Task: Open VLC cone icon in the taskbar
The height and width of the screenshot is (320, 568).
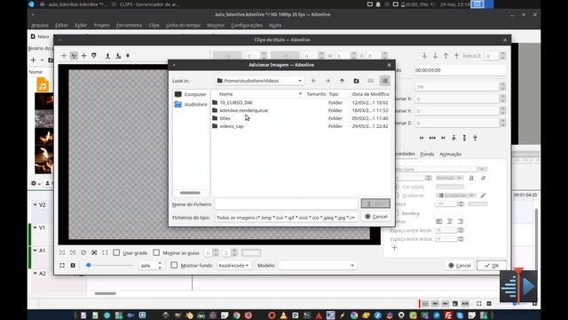Action: point(283,315)
